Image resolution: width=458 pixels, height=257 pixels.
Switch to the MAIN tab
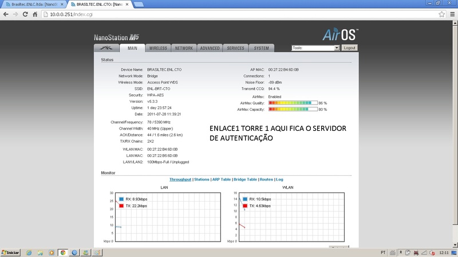pos(132,48)
